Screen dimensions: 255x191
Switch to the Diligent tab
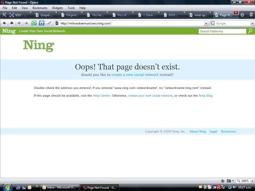(72, 15)
